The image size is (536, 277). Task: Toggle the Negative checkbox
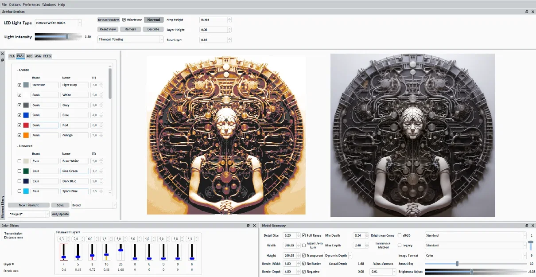point(303,271)
